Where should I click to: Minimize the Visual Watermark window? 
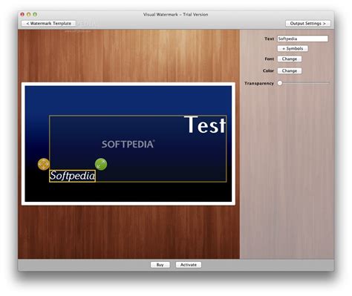pos(28,14)
